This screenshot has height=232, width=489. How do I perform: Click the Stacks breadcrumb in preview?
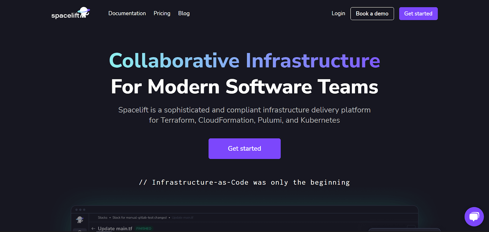(102, 218)
